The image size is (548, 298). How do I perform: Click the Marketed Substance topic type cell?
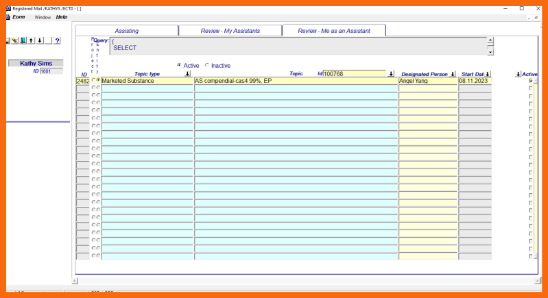(147, 81)
